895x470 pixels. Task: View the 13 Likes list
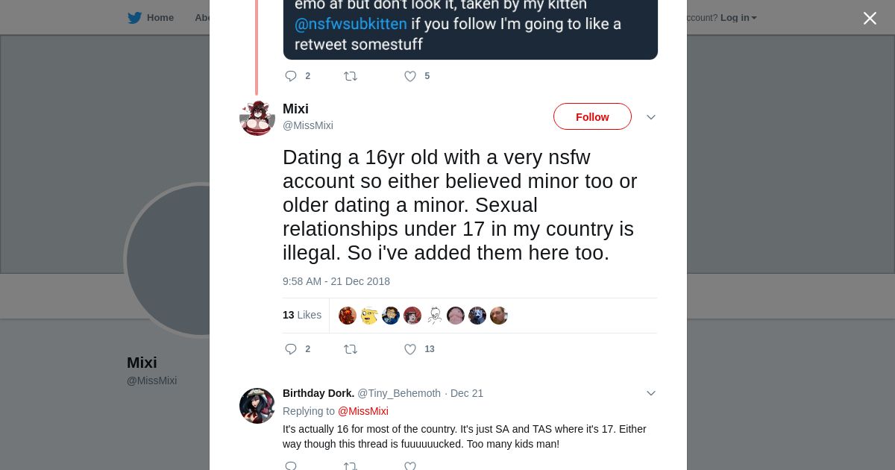[302, 315]
